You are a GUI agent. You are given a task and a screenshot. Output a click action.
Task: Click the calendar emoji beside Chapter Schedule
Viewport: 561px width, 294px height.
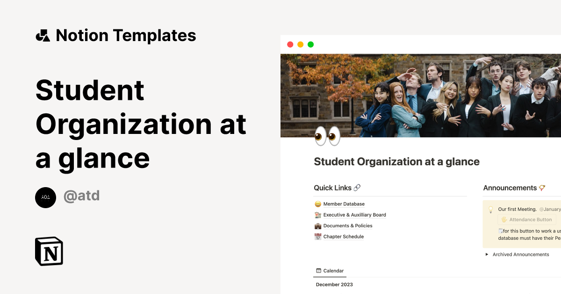317,237
